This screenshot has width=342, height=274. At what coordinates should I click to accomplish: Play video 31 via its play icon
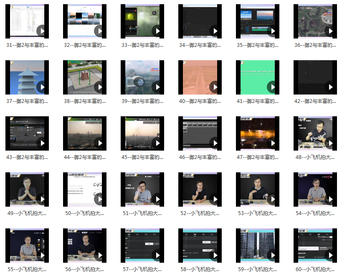click(x=42, y=31)
